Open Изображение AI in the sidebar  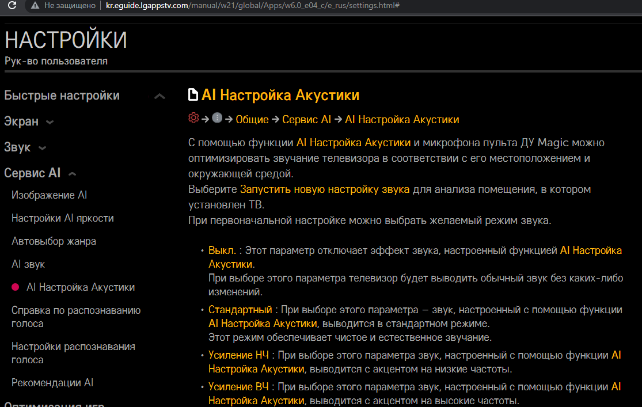pyautogui.click(x=50, y=195)
